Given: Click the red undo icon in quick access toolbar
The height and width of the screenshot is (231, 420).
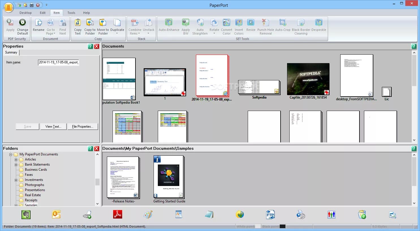Looking at the screenshot, I should click(38, 5).
